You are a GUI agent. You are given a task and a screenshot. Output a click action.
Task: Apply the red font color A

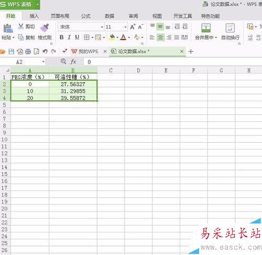(x=123, y=37)
